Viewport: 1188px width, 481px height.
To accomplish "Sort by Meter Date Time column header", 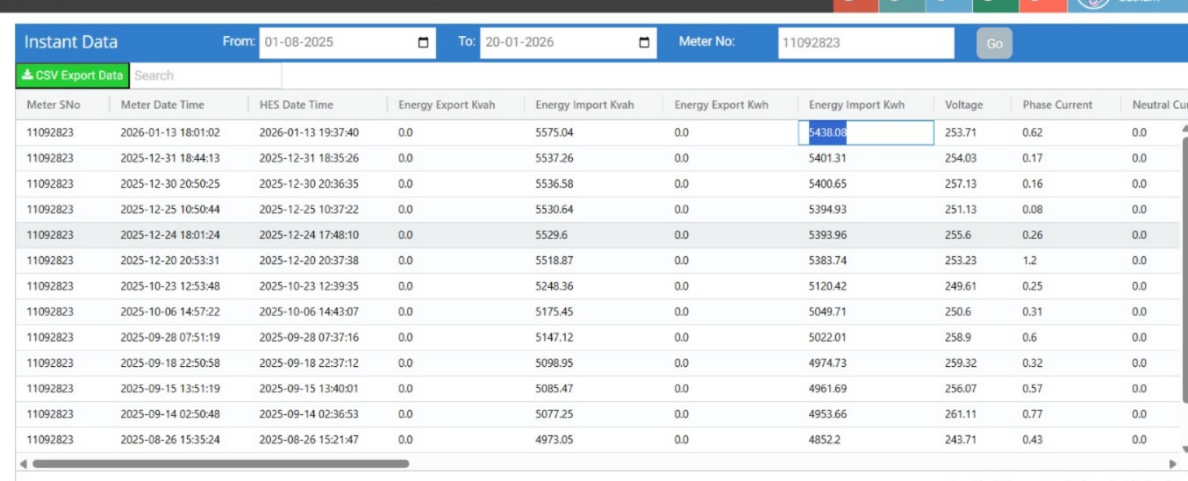I will (162, 104).
